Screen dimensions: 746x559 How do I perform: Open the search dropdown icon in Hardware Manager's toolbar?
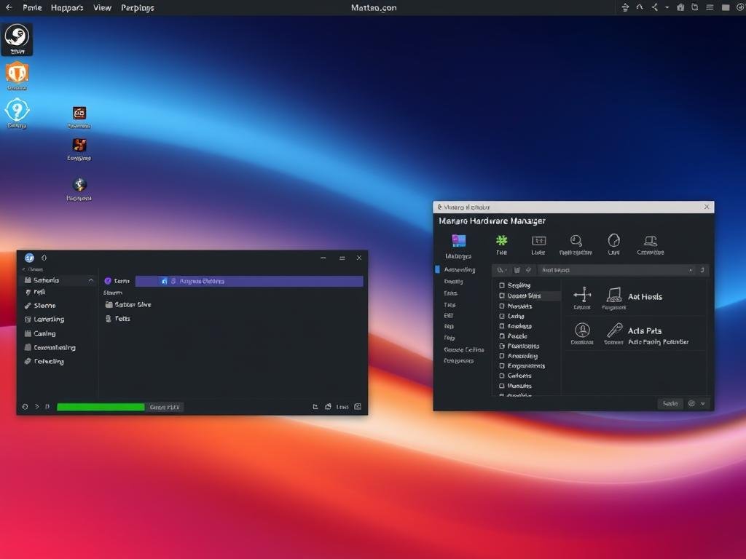pyautogui.click(x=501, y=270)
